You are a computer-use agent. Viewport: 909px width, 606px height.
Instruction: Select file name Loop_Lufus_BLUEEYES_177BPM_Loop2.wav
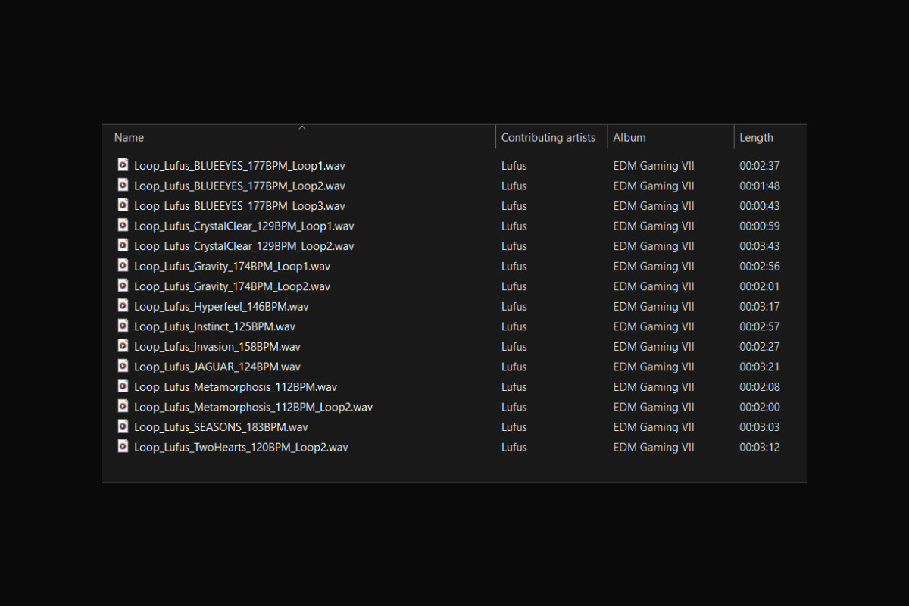pos(239,186)
